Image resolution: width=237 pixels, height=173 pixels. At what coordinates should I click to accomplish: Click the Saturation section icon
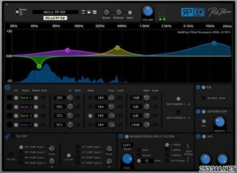(x=198, y=111)
